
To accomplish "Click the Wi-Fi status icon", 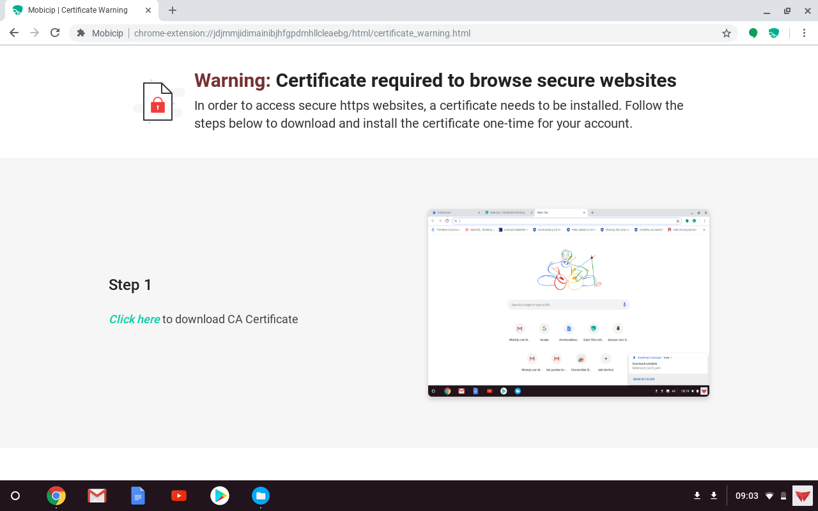I will 769,496.
